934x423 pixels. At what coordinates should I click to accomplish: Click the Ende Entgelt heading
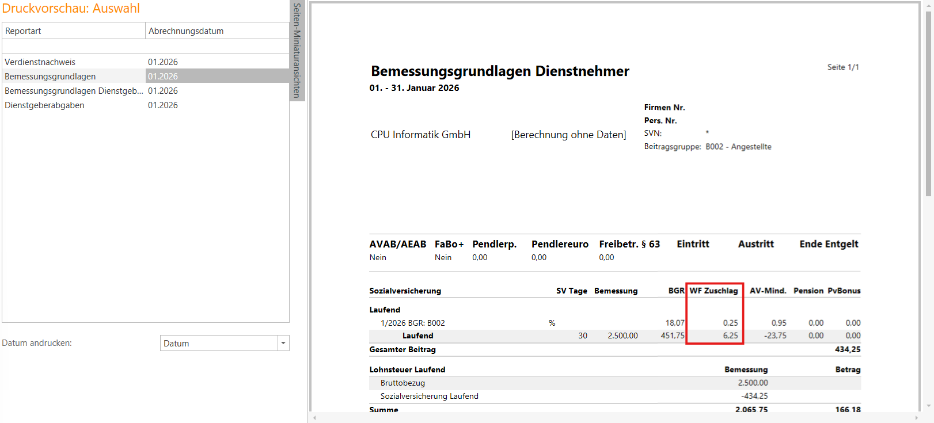(x=829, y=244)
